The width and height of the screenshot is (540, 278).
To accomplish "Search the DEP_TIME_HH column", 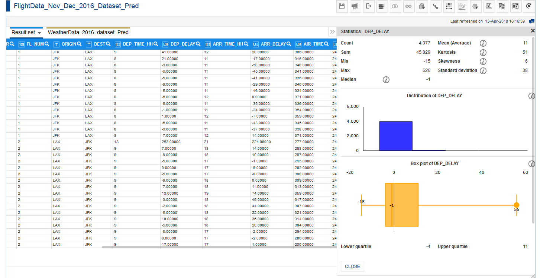I will [x=156, y=44].
